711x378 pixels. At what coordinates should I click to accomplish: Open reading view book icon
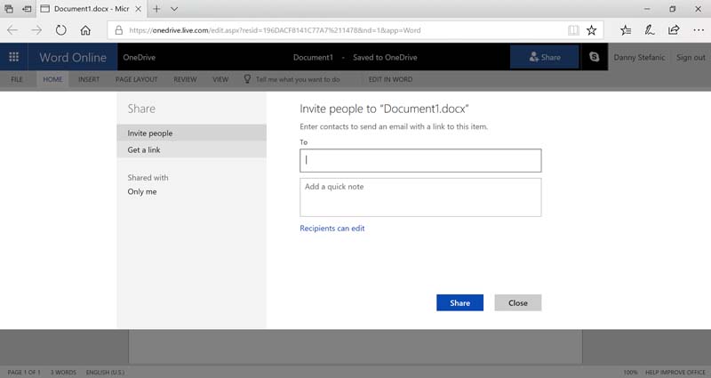tap(573, 30)
